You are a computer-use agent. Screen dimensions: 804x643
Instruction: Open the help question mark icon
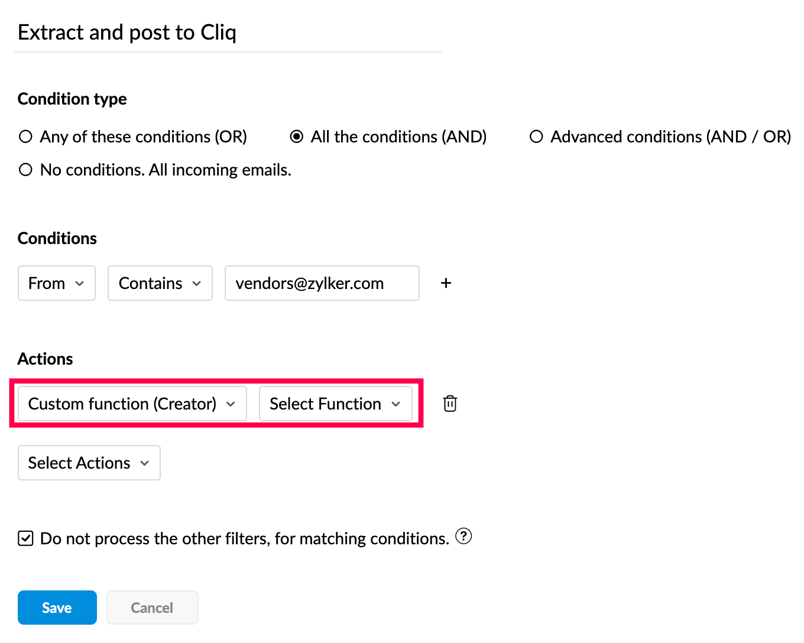click(463, 537)
